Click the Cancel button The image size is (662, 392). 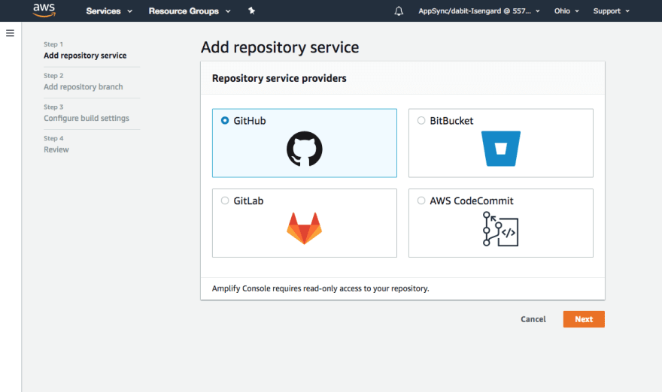[533, 319]
